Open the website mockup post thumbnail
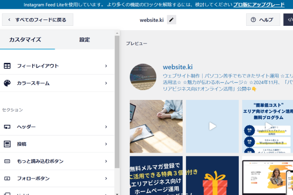 [x=268, y=175]
